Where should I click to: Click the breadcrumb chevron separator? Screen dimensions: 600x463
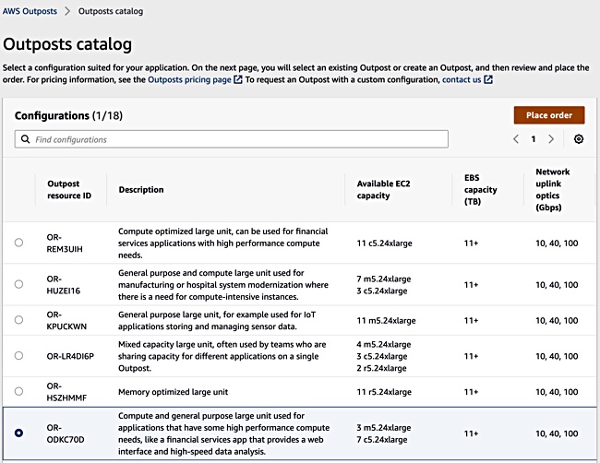tap(67, 11)
